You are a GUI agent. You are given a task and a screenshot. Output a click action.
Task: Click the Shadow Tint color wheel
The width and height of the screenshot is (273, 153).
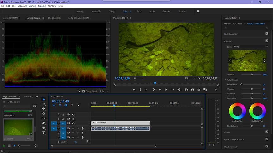[237, 111]
